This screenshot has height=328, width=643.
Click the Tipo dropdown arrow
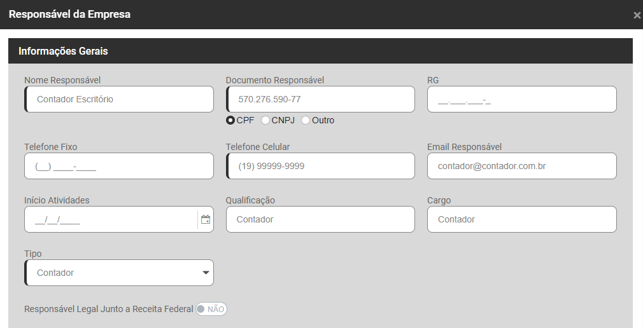point(206,273)
